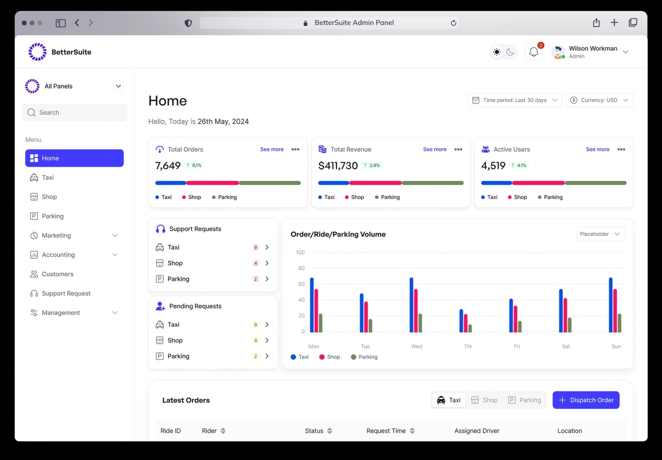Viewport: 662px width, 460px height.
Task: Open Taxi support requests arrow
Action: 267,247
